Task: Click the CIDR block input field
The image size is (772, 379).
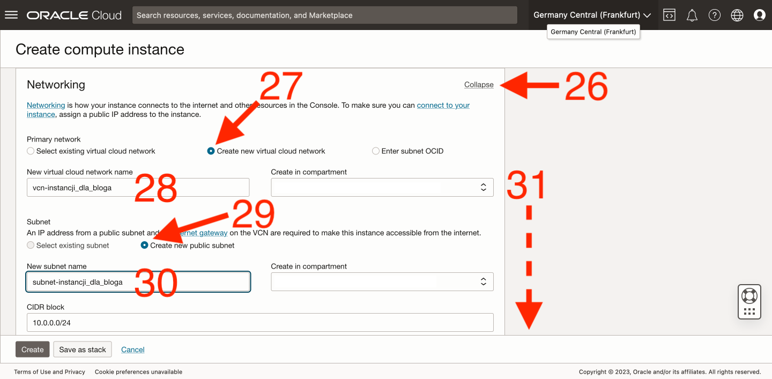Action: point(259,323)
